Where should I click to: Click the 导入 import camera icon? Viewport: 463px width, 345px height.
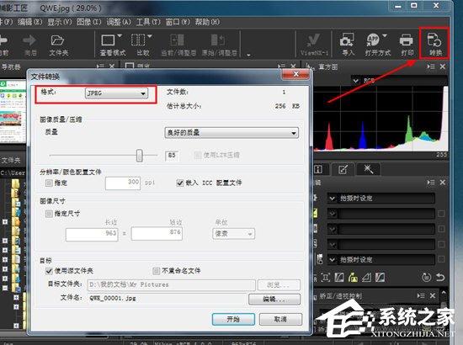[347, 40]
